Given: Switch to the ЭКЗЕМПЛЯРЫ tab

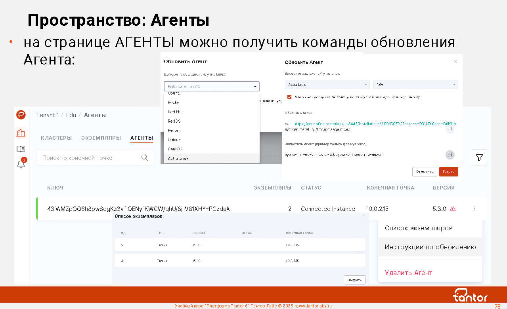Looking at the screenshot, I should coord(101,138).
